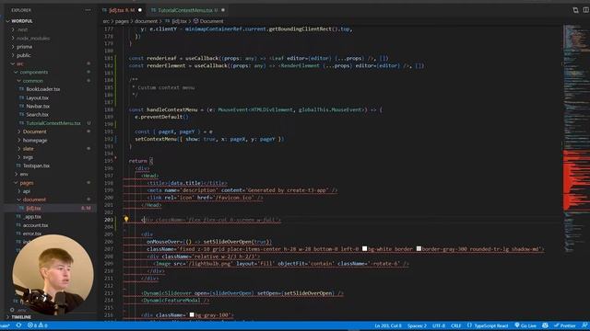590x331 pixels.
Task: Click the document breadcrumb segment
Action: (x=146, y=21)
